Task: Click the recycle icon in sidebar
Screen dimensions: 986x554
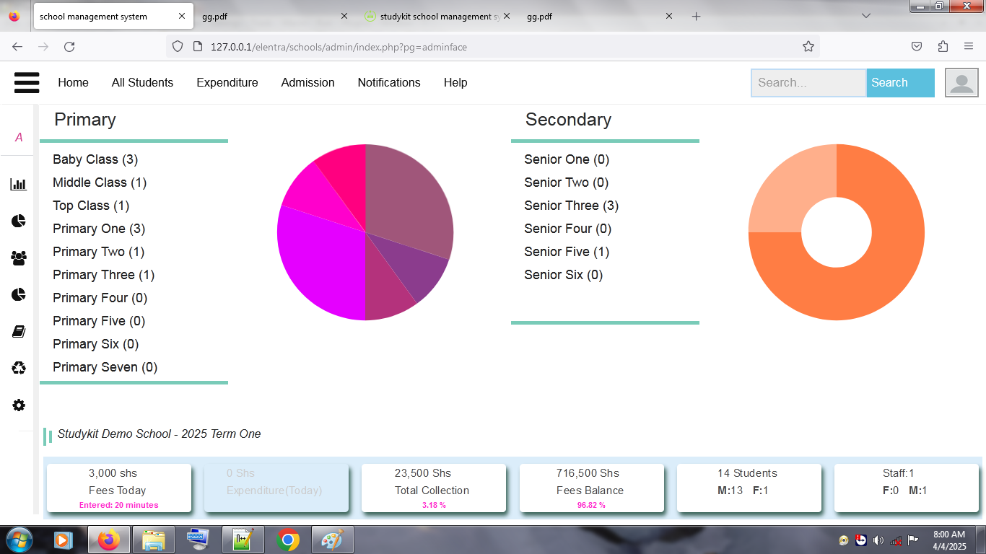Action: [x=18, y=368]
